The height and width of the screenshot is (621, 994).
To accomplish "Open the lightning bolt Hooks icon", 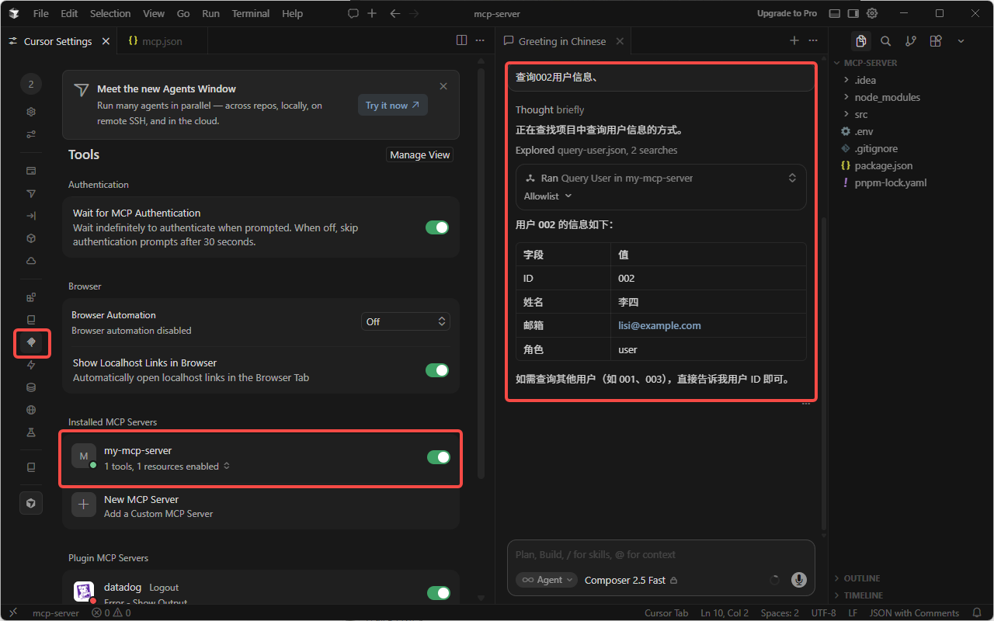I will pyautogui.click(x=31, y=365).
